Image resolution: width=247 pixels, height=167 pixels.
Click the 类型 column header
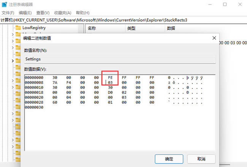[131, 28]
